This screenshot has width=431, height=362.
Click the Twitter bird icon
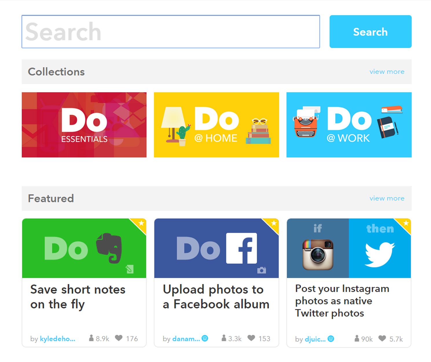click(380, 254)
